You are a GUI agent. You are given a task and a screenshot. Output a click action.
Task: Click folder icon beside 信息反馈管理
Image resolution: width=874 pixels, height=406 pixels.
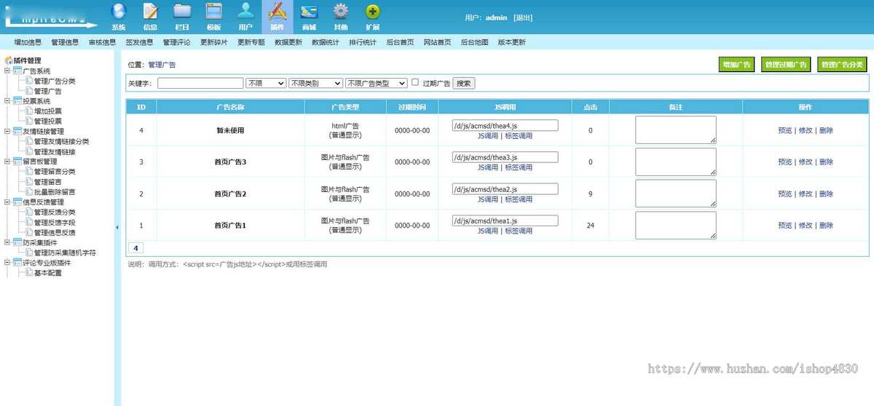tap(17, 202)
